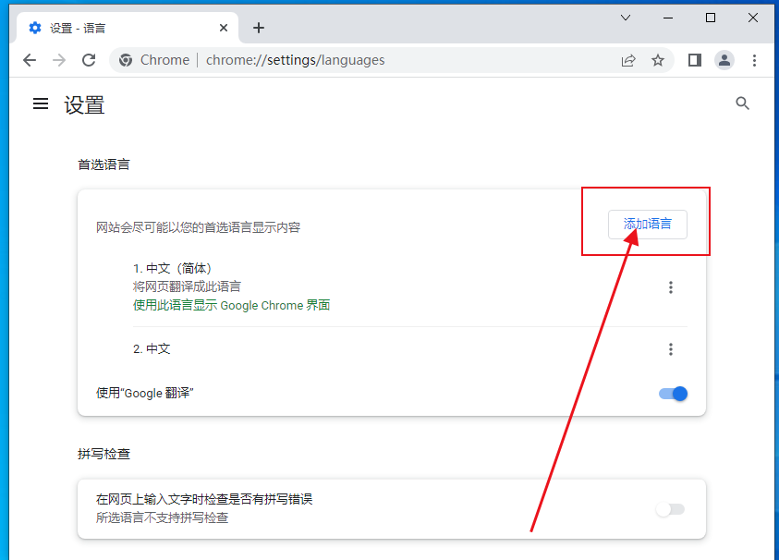
Task: Toggle off 使用"Google 翻译"
Action: (x=674, y=393)
